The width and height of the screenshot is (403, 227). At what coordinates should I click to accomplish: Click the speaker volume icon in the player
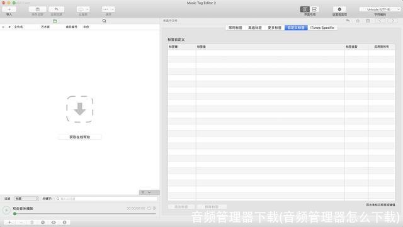(x=155, y=208)
